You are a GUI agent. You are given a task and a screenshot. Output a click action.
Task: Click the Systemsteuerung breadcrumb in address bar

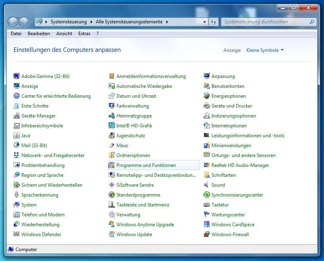[x=67, y=22]
